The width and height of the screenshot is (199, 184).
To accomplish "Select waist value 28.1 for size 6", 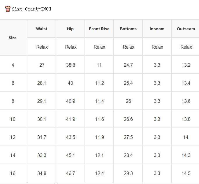I will coord(41,83).
